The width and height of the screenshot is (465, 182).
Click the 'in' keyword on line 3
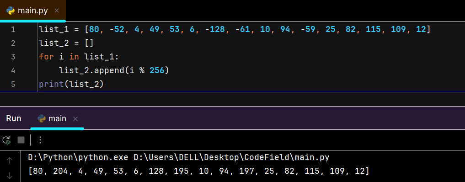(74, 57)
